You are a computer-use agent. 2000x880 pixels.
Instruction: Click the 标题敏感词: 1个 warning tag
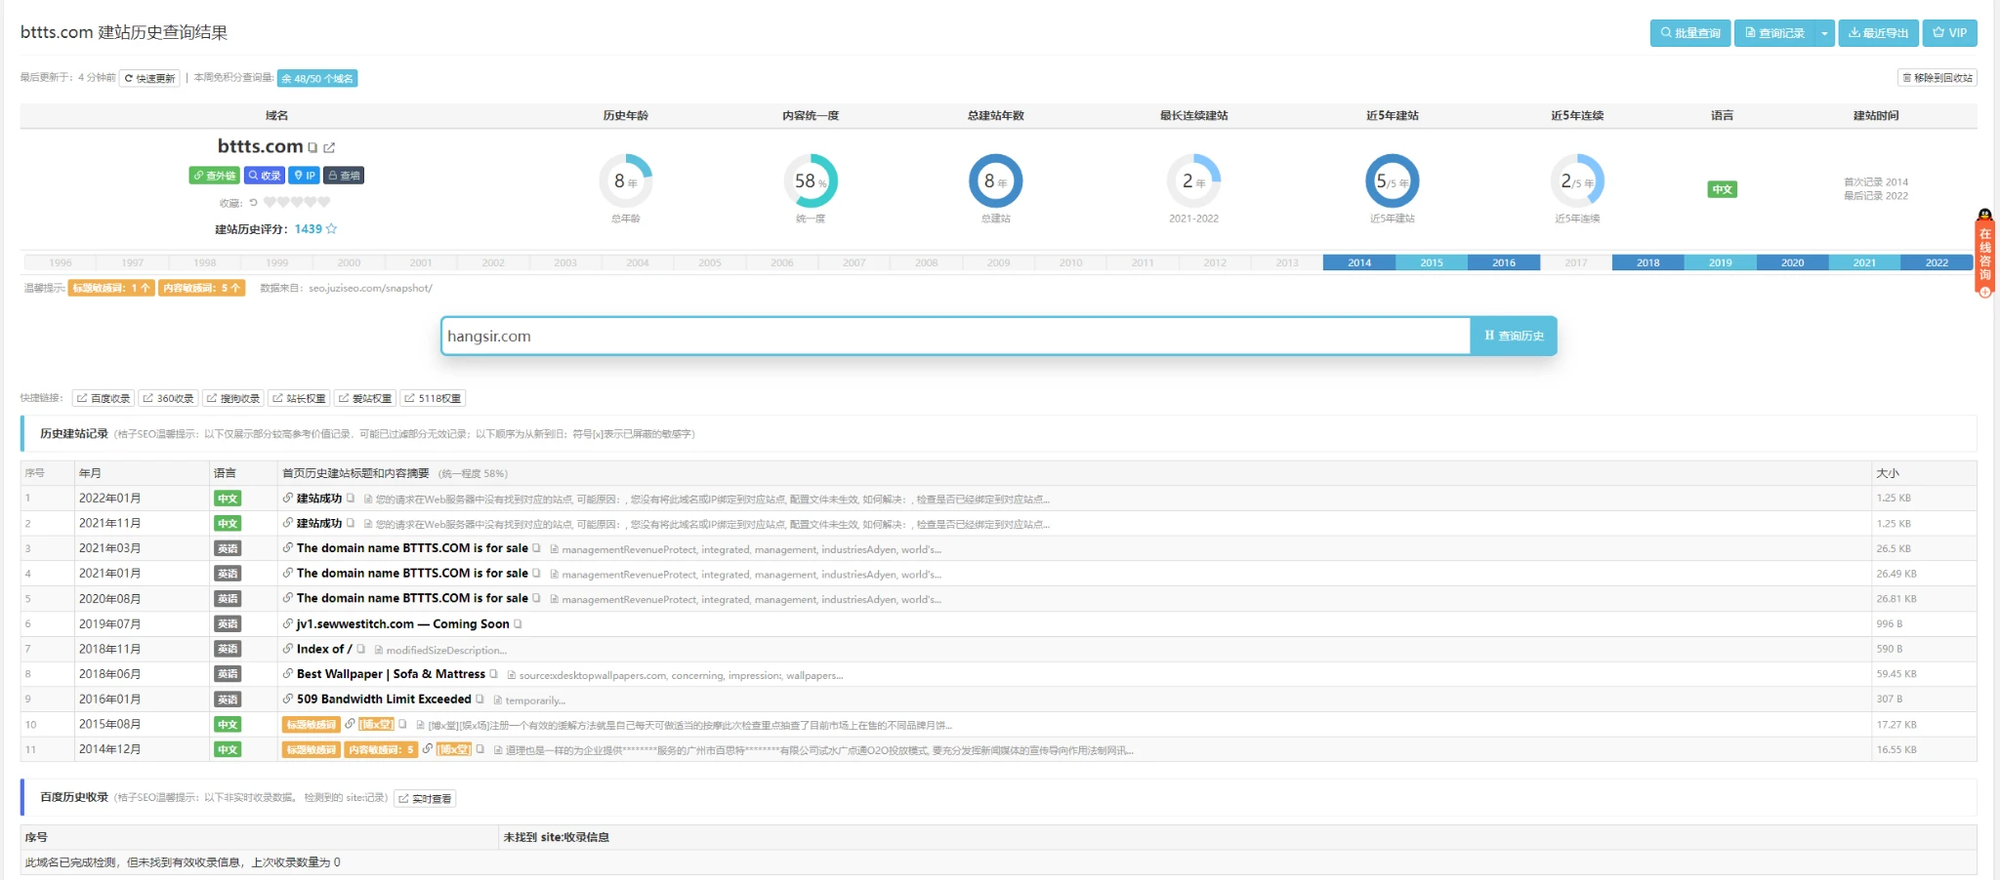(x=111, y=289)
